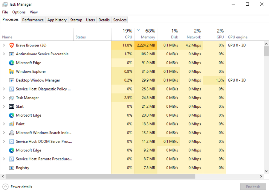
Task: Switch to the Details tab
Action: pyautogui.click(x=104, y=20)
